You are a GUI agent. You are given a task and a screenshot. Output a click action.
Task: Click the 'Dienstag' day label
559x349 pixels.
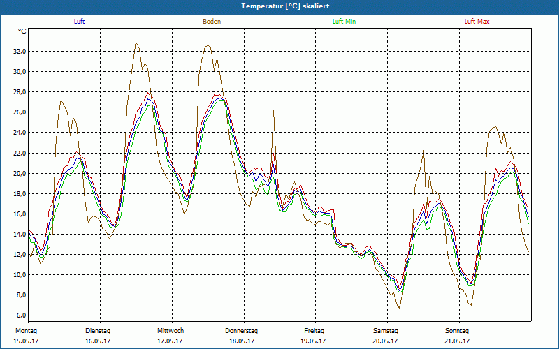coord(98,331)
